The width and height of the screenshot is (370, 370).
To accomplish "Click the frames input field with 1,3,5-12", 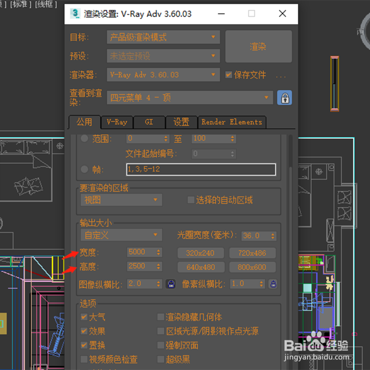I will pos(201,169).
